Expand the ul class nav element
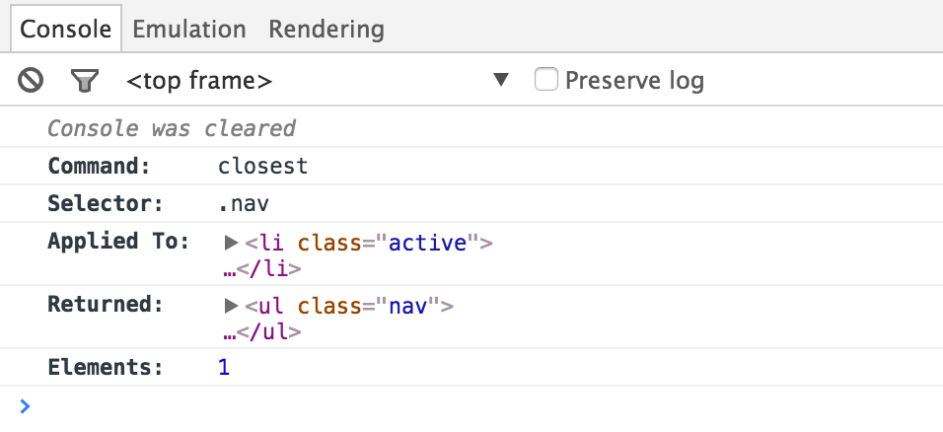 pos(232,306)
